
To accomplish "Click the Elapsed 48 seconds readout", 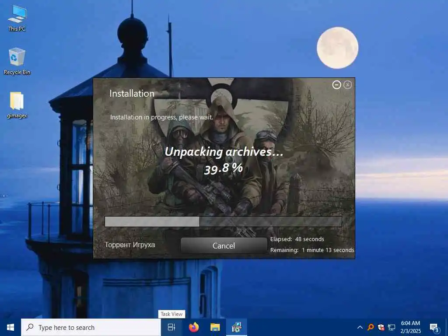I will pyautogui.click(x=297, y=239).
